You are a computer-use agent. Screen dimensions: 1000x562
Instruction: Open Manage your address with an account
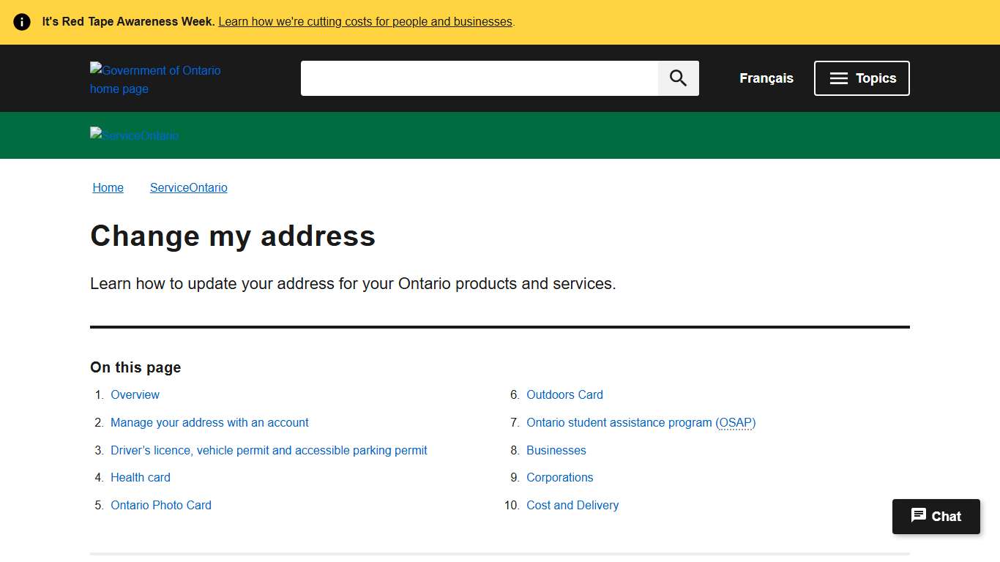coord(209,422)
